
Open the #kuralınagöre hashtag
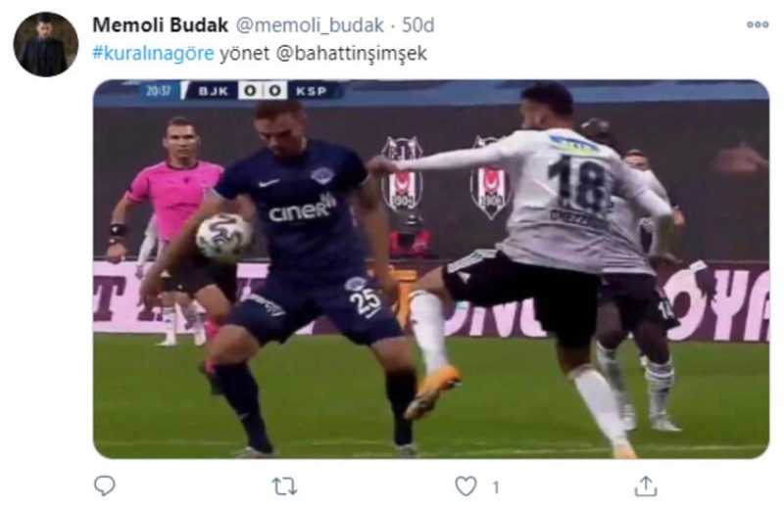pyautogui.click(x=153, y=54)
